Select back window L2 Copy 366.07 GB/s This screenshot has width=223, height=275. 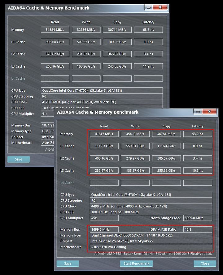[117, 54]
